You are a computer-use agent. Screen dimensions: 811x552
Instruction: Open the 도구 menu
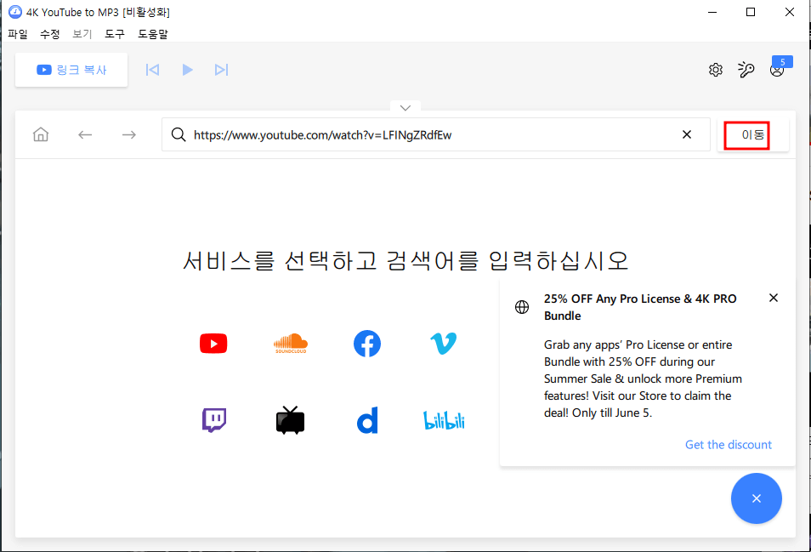(x=113, y=34)
